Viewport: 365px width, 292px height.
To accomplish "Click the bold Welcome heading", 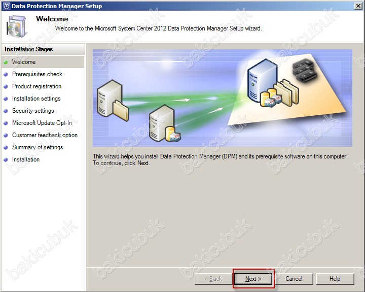I will (x=52, y=19).
